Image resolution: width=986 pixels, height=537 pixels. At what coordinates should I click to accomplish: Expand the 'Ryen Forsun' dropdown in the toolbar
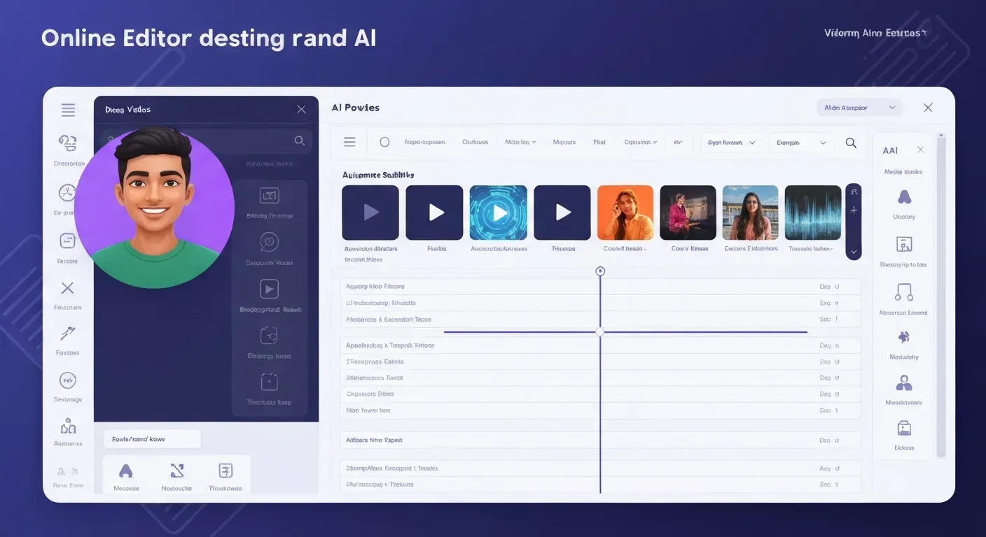point(731,142)
